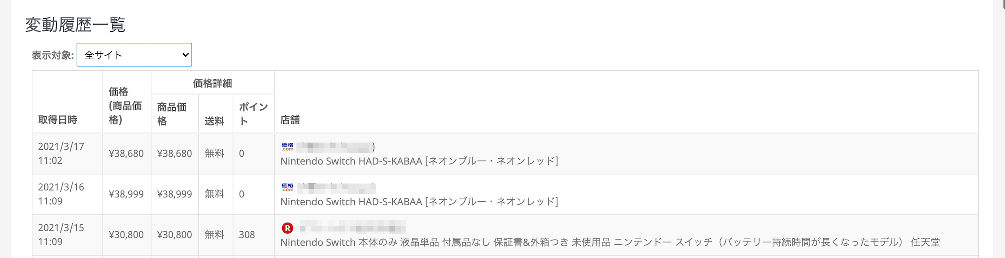Open the blurred shop name link for 2021/3/16
1005x258 pixels.
pos(336,188)
